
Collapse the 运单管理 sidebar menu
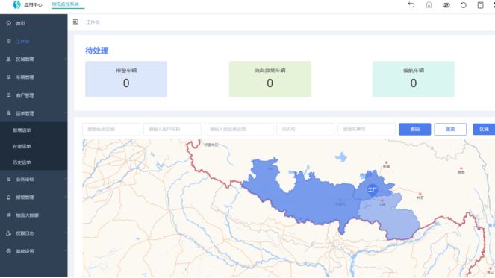(34, 113)
